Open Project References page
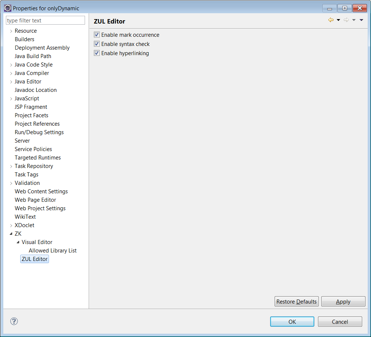Viewport: 371px width, 337px height. pyautogui.click(x=37, y=124)
